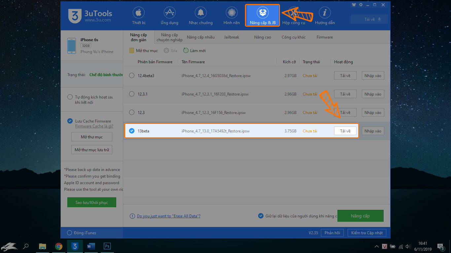Open the Nhạc chuông ringtones section
Image resolution: width=451 pixels, height=253 pixels.
tap(201, 16)
